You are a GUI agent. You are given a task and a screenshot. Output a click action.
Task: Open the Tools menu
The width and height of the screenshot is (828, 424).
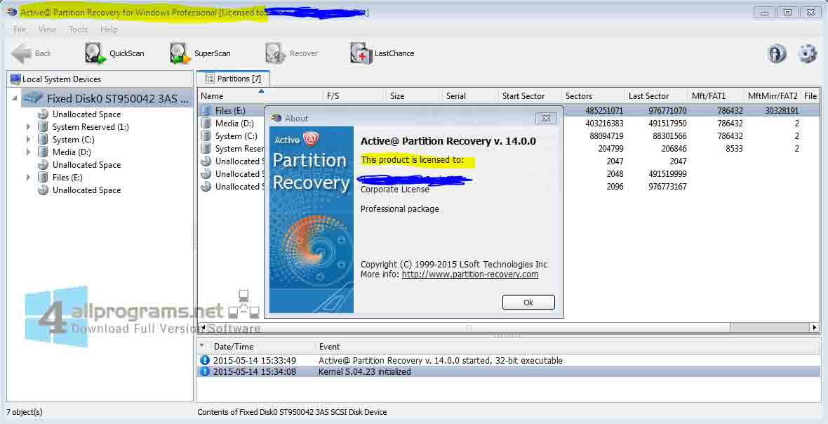pos(78,29)
